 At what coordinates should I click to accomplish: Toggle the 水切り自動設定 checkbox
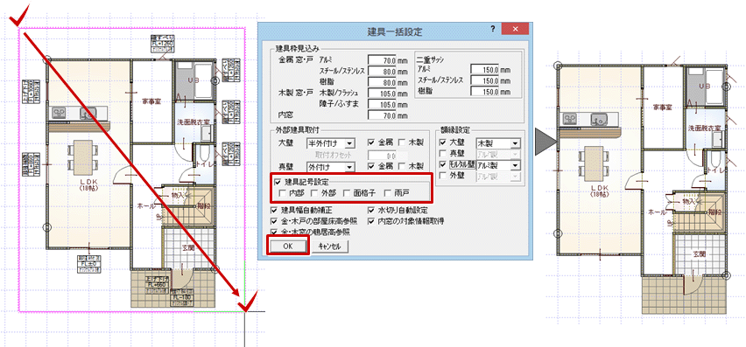tap(371, 211)
